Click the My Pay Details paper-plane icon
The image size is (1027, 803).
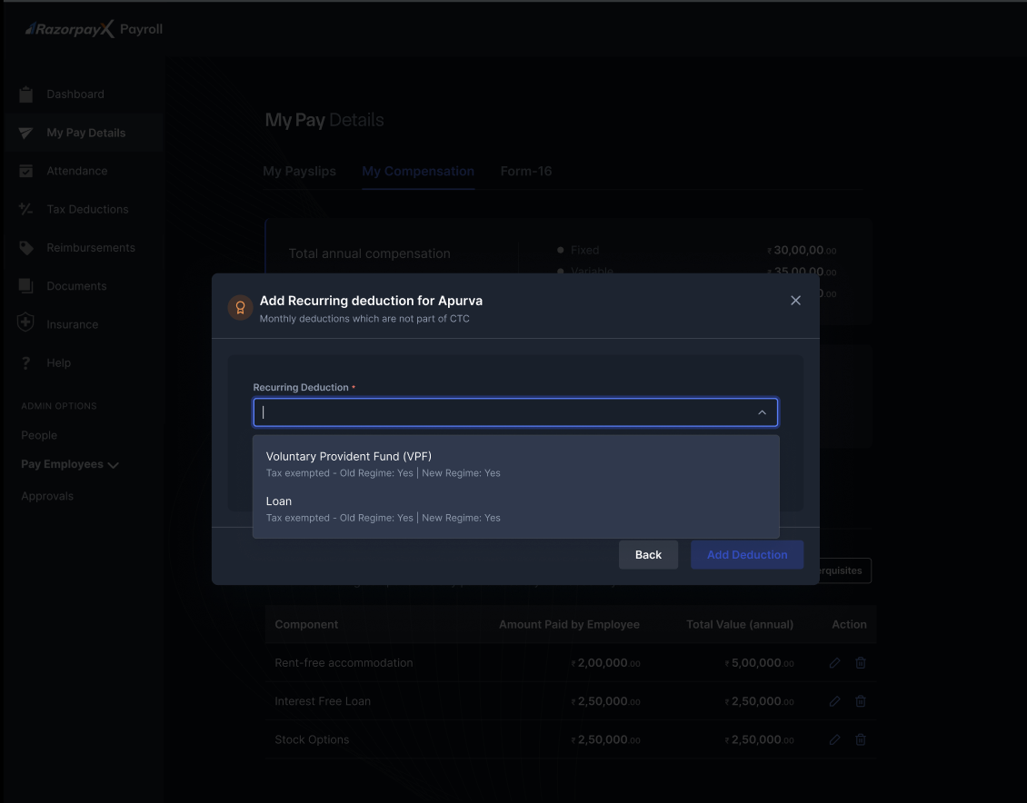click(x=26, y=133)
